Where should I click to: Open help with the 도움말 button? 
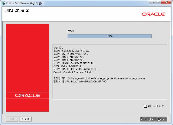pyautogui.click(x=25, y=119)
